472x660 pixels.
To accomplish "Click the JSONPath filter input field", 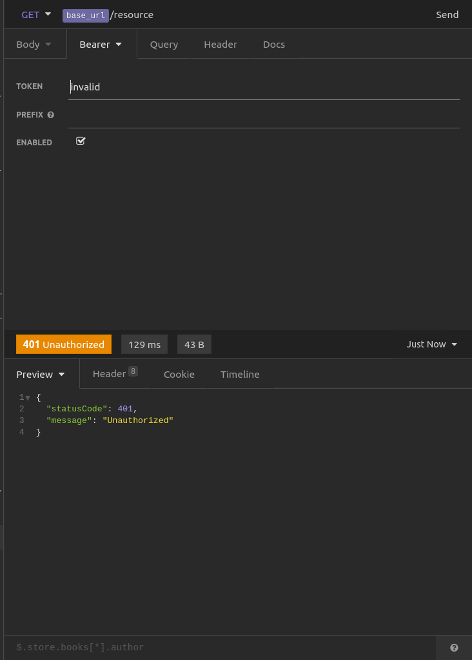I will [221, 647].
